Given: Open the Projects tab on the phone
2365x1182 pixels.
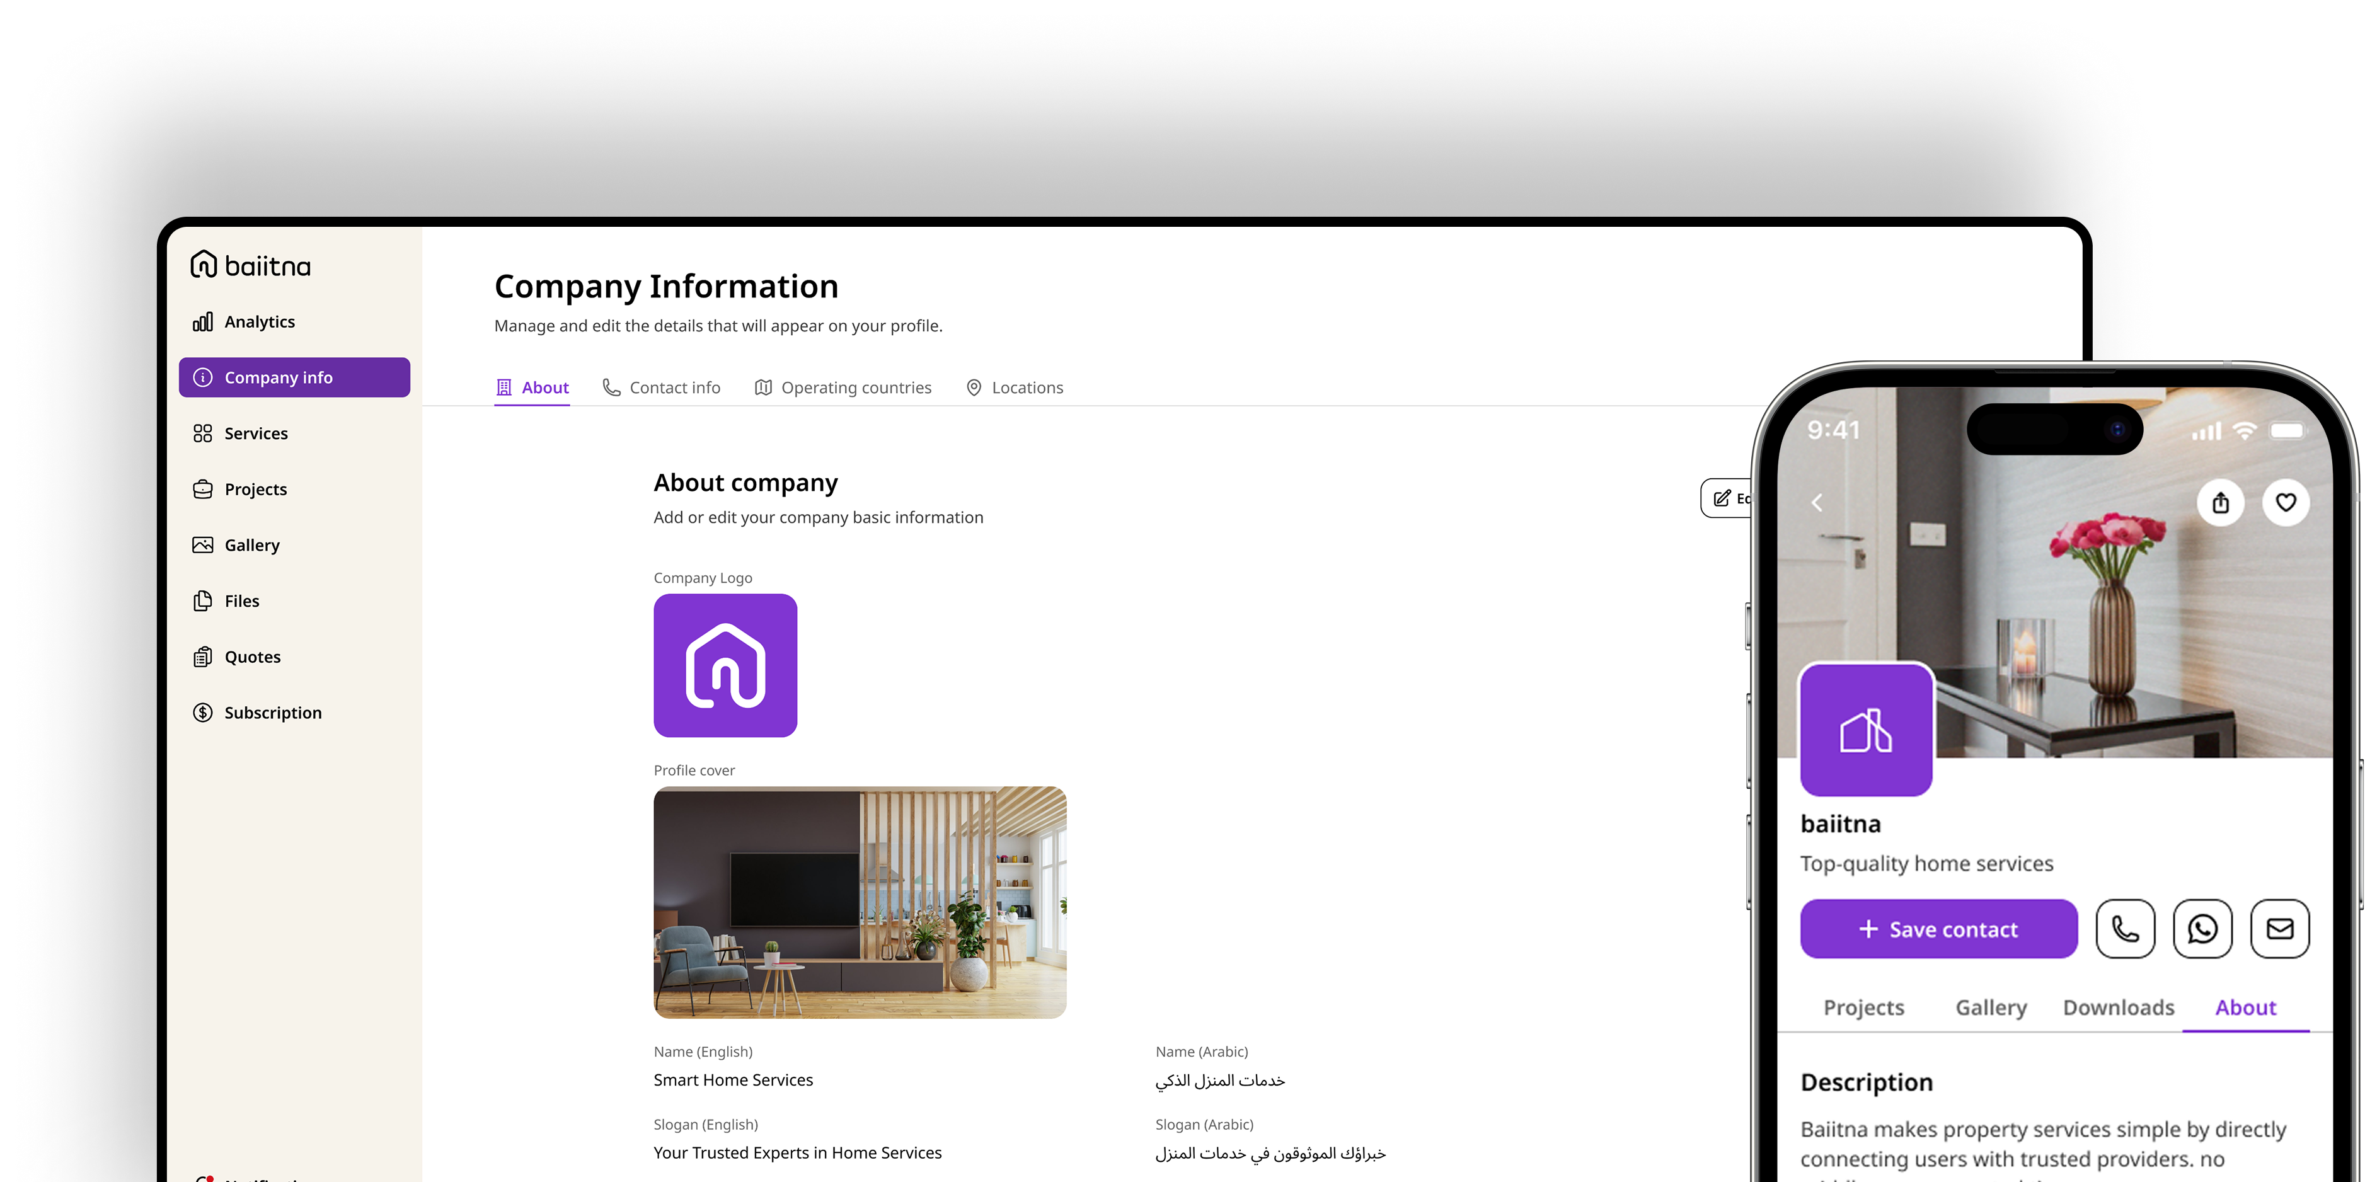Looking at the screenshot, I should click(1864, 1007).
